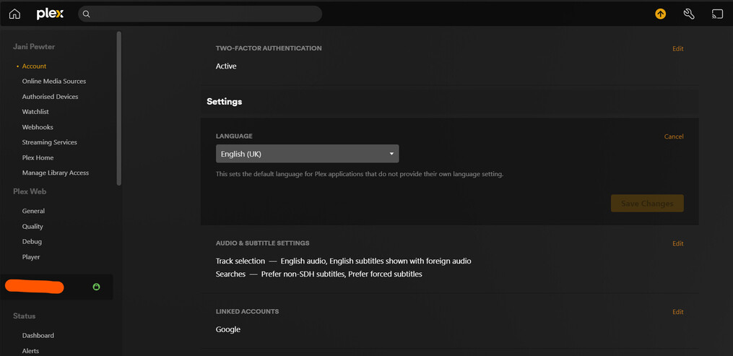
Task: Go to Plex home via house icon
Action: pos(14,14)
